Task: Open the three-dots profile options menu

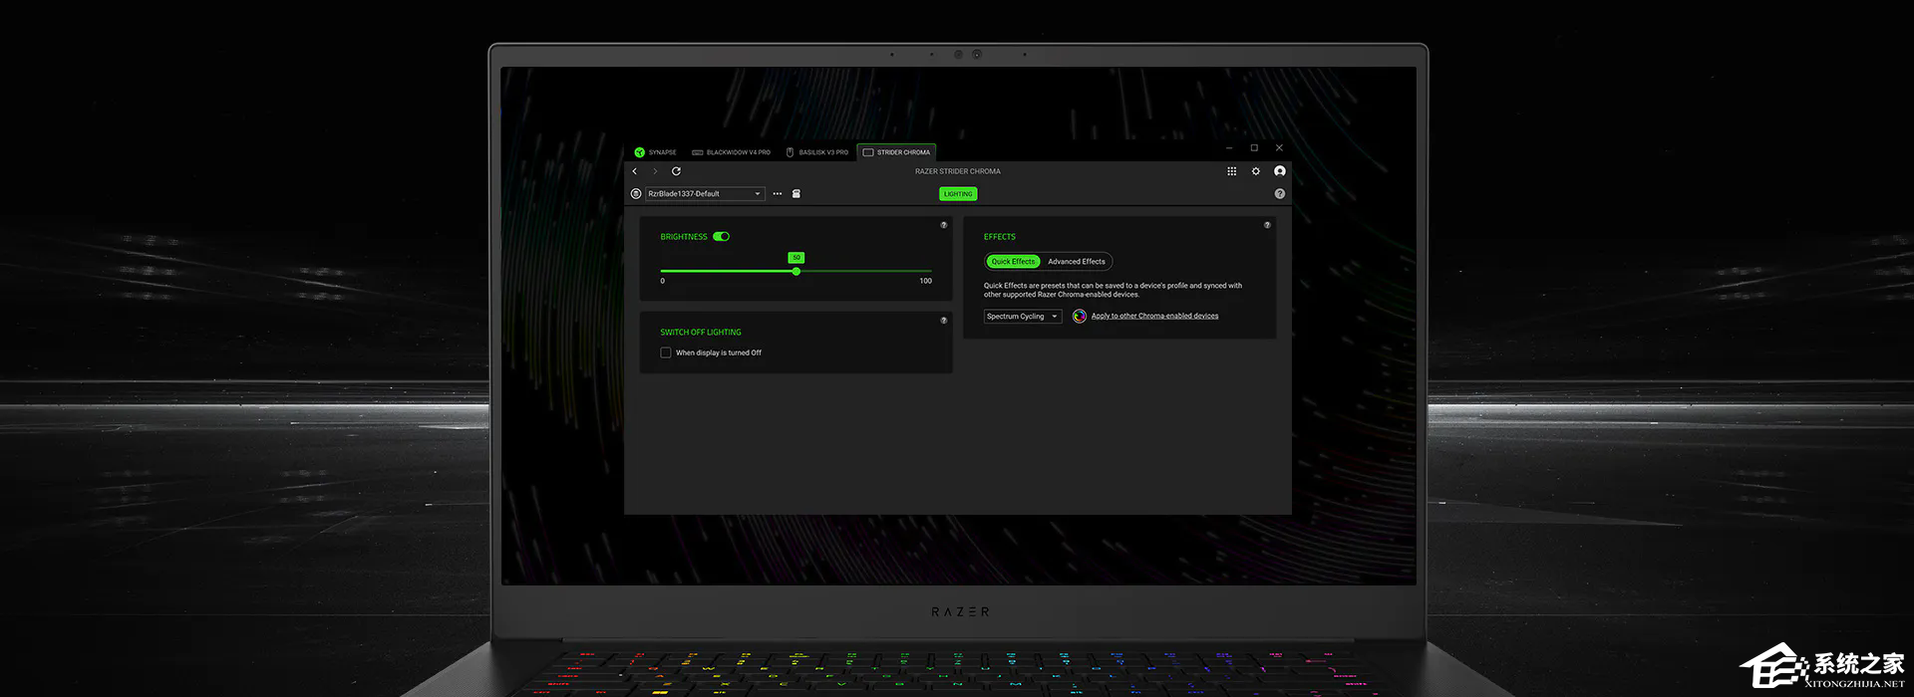Action: [778, 194]
